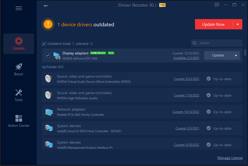Click NVIDIA High Definition Audio speaker icon
The width and height of the screenshot is (248, 166).
[x=49, y=95]
